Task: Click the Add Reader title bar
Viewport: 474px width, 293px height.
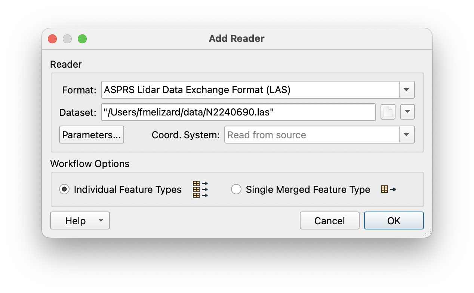Action: pyautogui.click(x=236, y=38)
